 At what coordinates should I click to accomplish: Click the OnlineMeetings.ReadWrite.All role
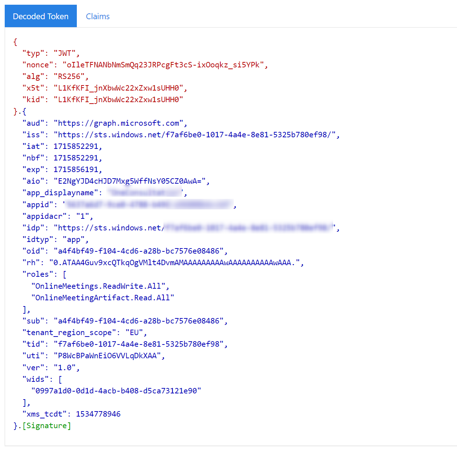pos(98,286)
